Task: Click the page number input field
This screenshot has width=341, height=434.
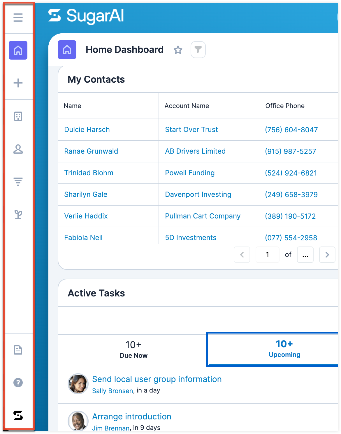Action: (x=268, y=255)
